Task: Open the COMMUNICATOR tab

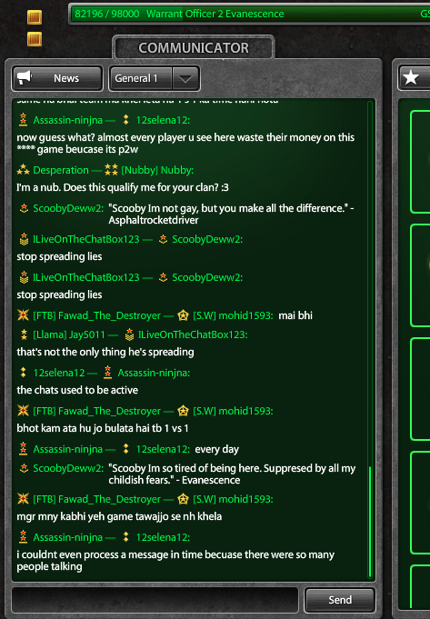Action: (194, 48)
